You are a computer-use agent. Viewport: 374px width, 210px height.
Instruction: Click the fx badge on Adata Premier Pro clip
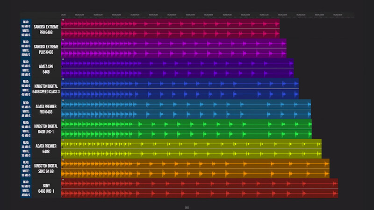click(63, 100)
